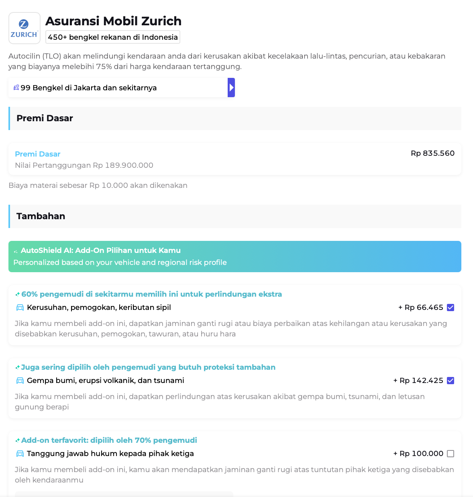The width and height of the screenshot is (473, 497).
Task: Click the Premi Dasar blue link text
Action: tap(38, 154)
